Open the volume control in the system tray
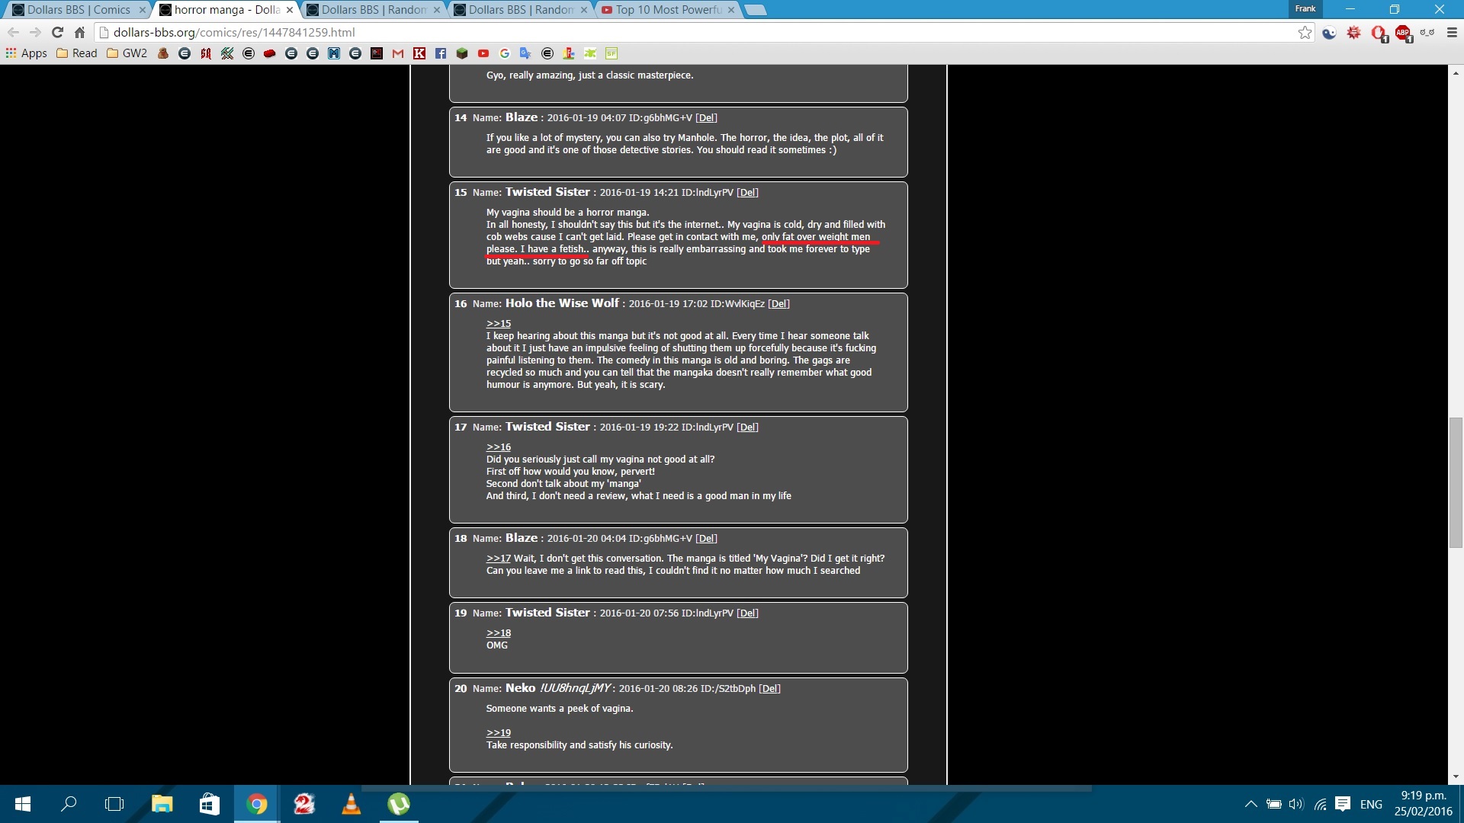Viewport: 1464px width, 823px height. pyautogui.click(x=1296, y=804)
